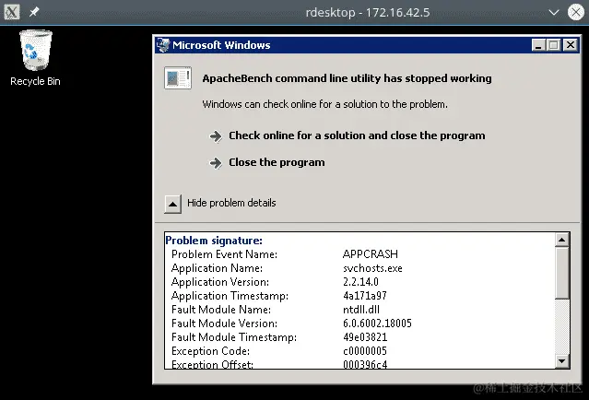Select fault module timestamp 49e03821

(365, 337)
